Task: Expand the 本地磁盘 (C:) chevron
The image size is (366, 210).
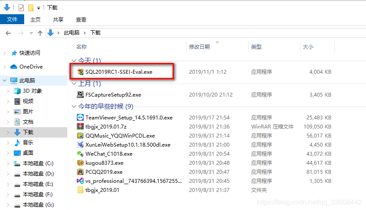Action: 8,163
